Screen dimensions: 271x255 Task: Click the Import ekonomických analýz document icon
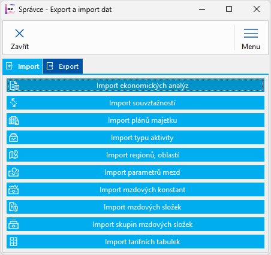pos(14,86)
